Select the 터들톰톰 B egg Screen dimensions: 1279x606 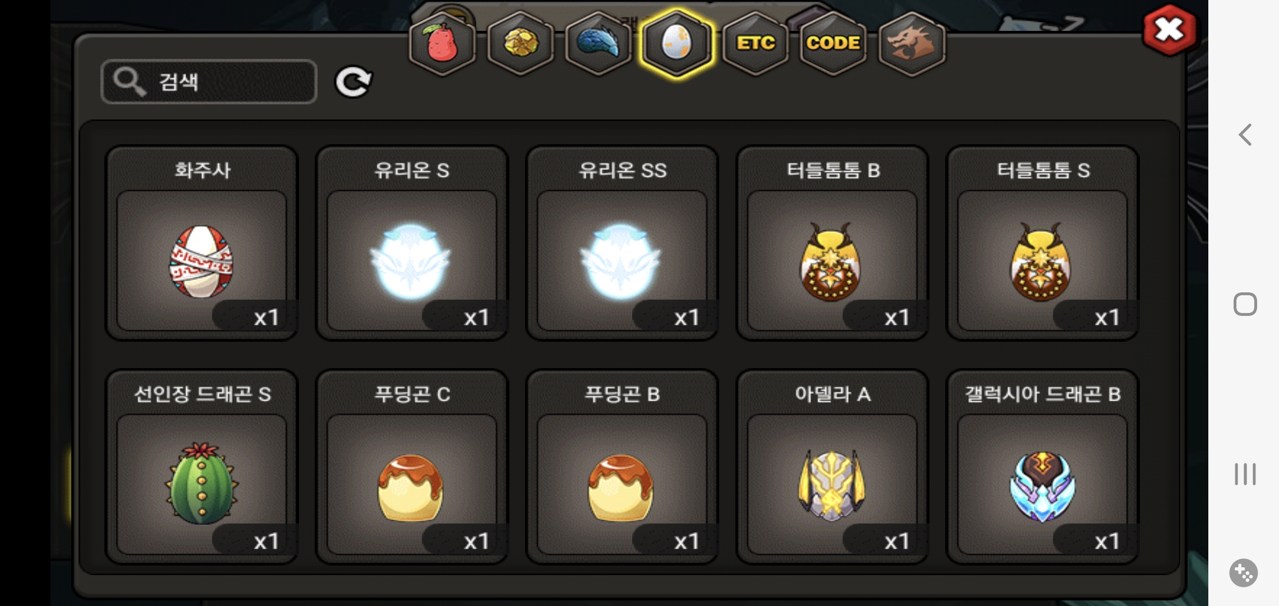pyautogui.click(x=832, y=243)
